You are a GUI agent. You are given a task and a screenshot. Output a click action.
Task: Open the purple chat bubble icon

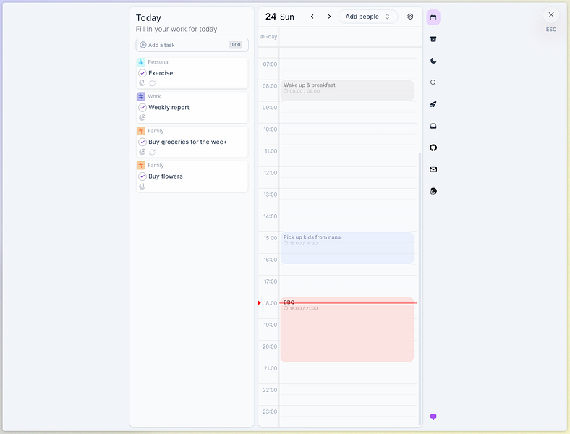tap(433, 417)
